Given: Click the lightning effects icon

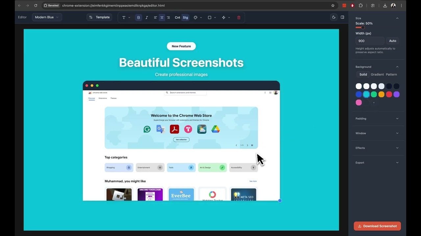Looking at the screenshot, I should pyautogui.click(x=223, y=17).
